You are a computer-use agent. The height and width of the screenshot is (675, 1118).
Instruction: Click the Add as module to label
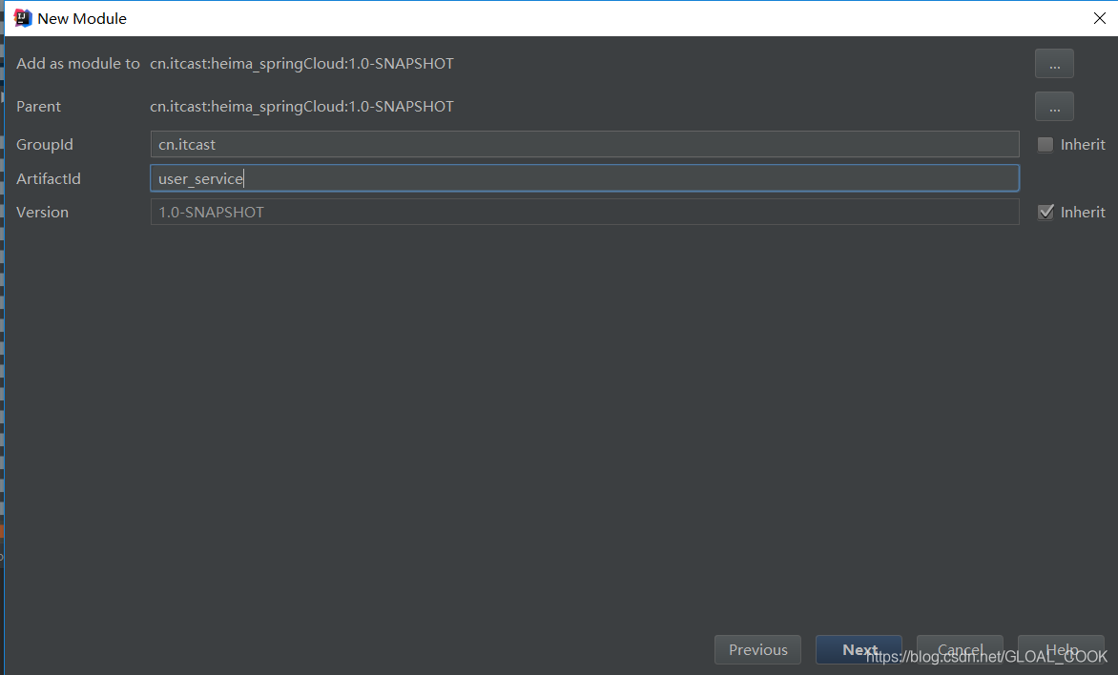point(77,64)
